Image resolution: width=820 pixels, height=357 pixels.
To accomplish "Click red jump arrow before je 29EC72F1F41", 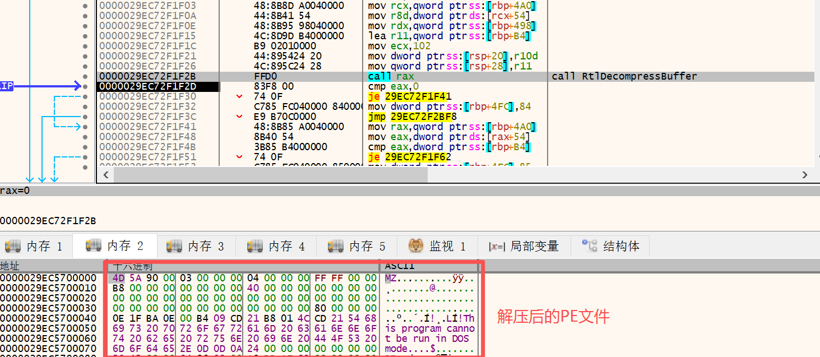I will point(239,96).
